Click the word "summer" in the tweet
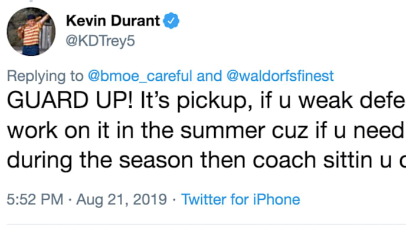This screenshot has width=406, height=228. 224,131
